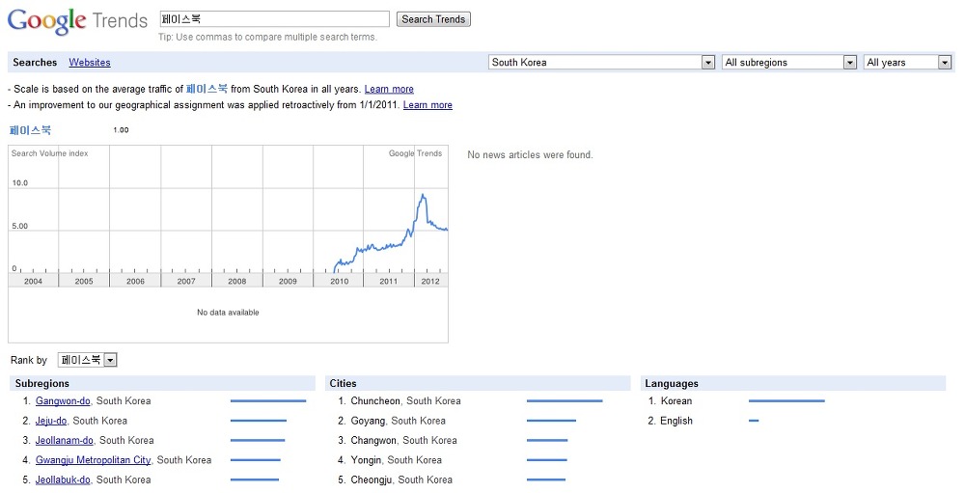Screen dimensions: 965x493
Task: Click the 2004 year label on chart
Action: pos(33,282)
